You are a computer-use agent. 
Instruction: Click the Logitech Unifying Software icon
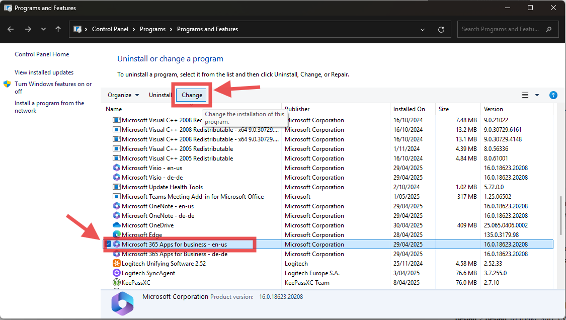[117, 264]
